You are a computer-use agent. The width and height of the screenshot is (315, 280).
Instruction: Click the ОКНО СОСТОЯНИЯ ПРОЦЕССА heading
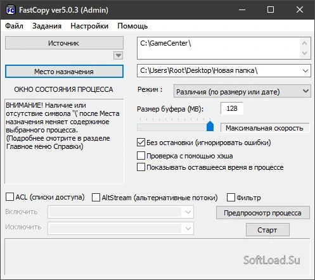(x=63, y=89)
